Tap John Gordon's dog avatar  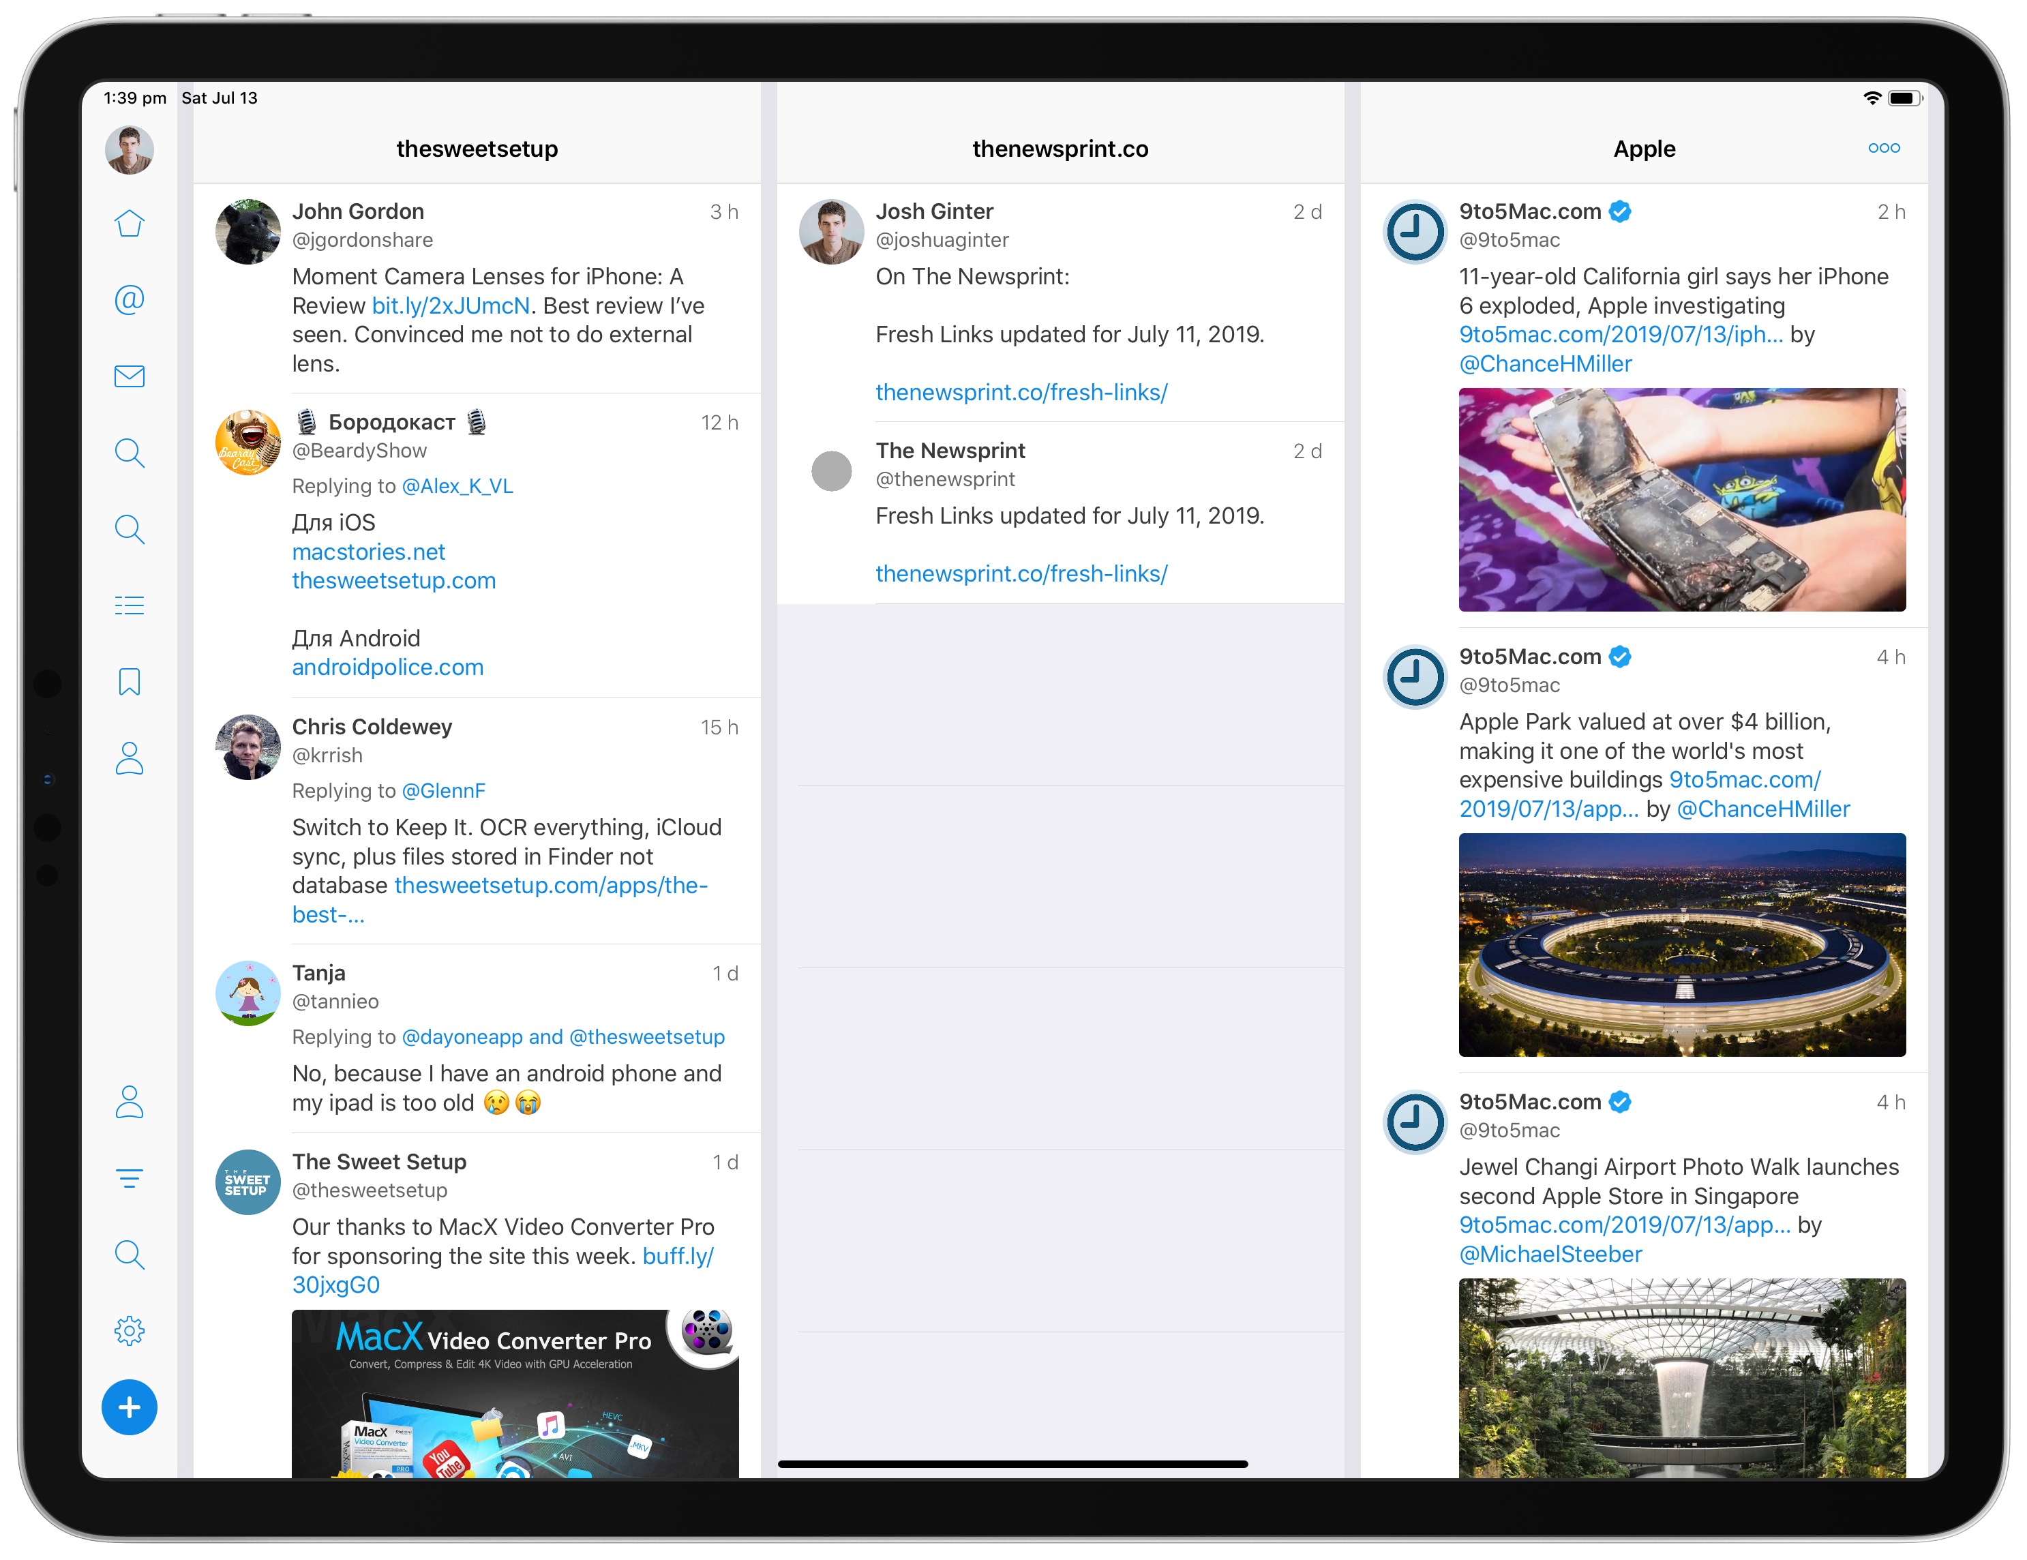(247, 232)
